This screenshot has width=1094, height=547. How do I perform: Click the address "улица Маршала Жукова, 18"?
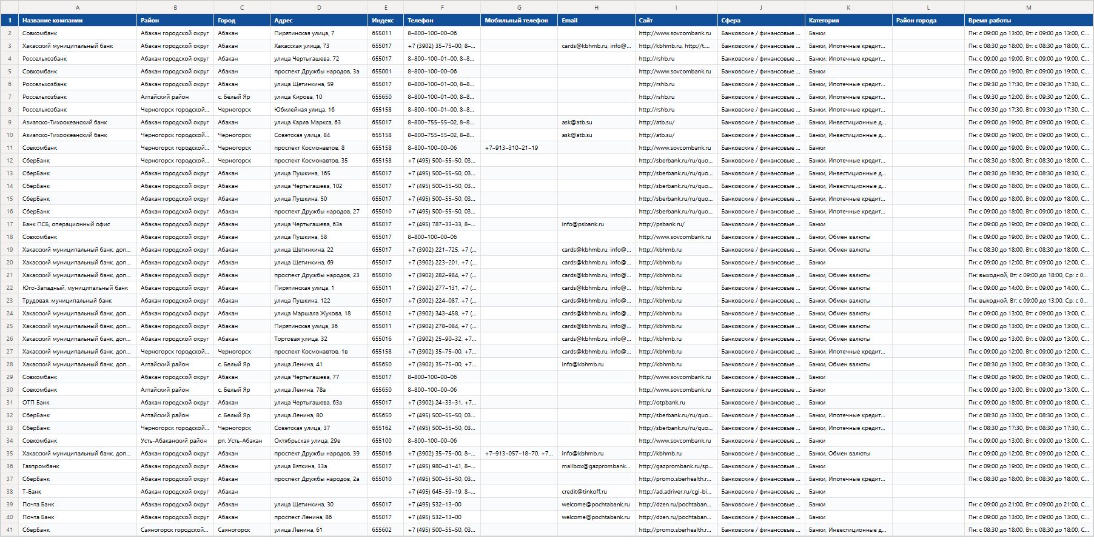point(319,314)
